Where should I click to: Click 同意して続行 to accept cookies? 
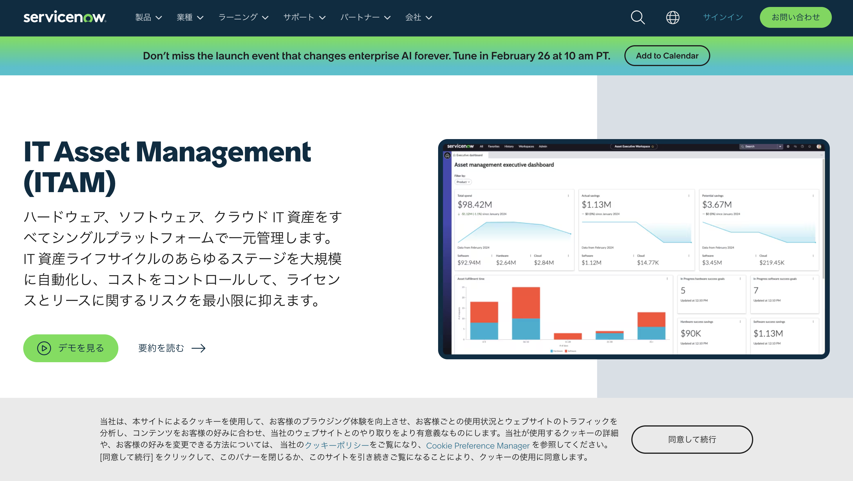coord(691,439)
